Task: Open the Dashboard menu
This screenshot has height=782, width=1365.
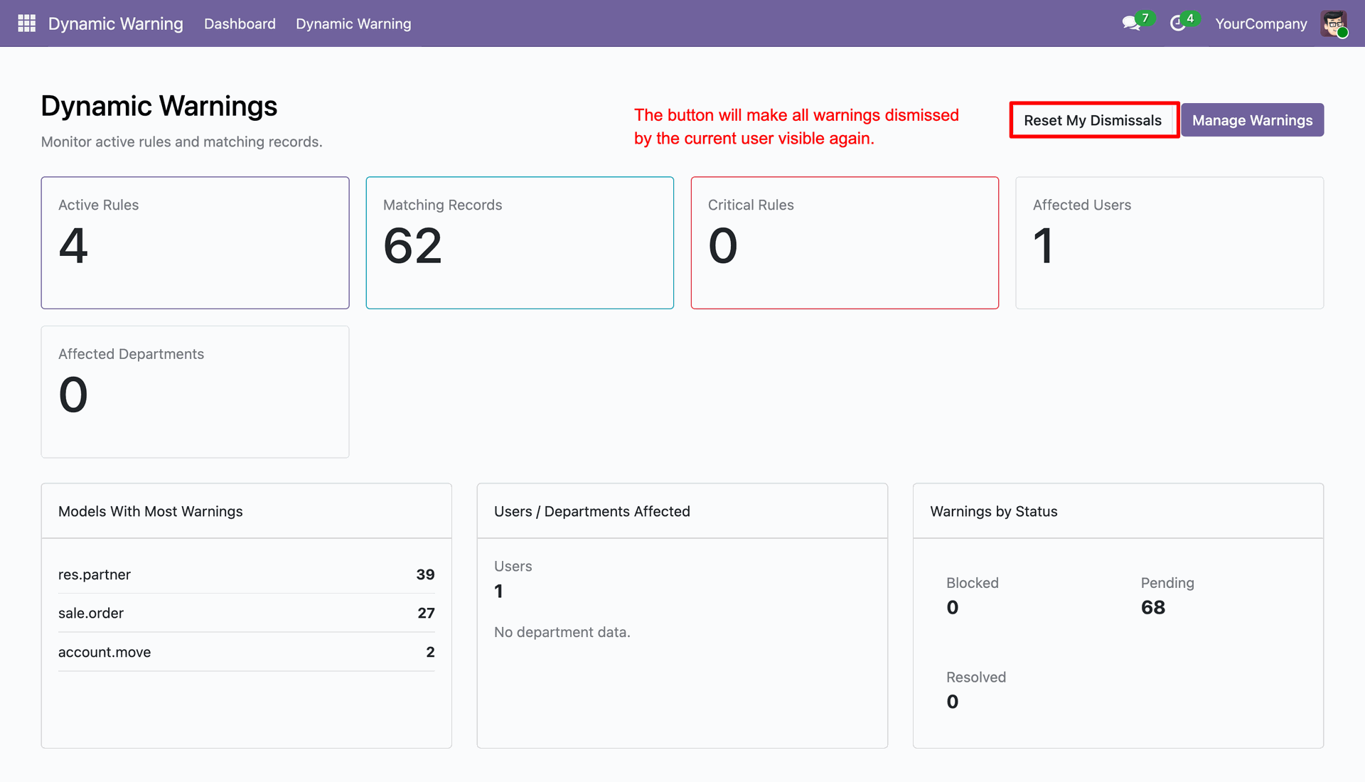Action: pyautogui.click(x=240, y=23)
